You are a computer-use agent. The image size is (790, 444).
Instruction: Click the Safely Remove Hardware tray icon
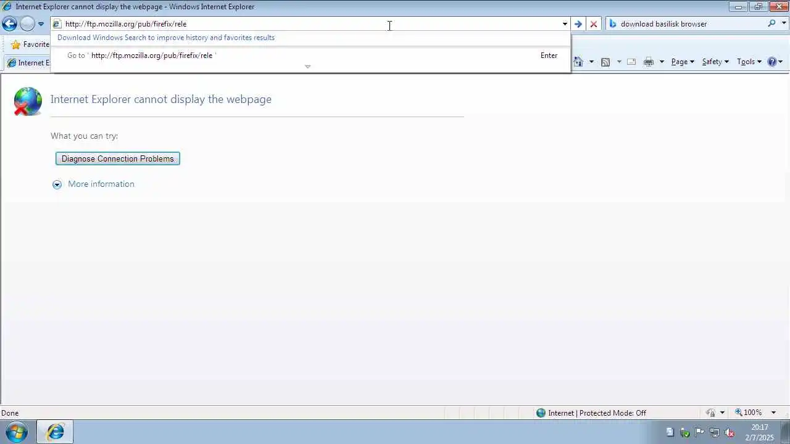pyautogui.click(x=684, y=432)
